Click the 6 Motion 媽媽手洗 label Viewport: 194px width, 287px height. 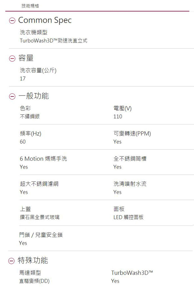tap(43, 158)
